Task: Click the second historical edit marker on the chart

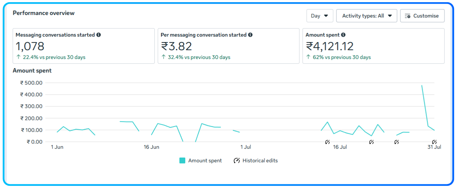Action: coord(371,142)
